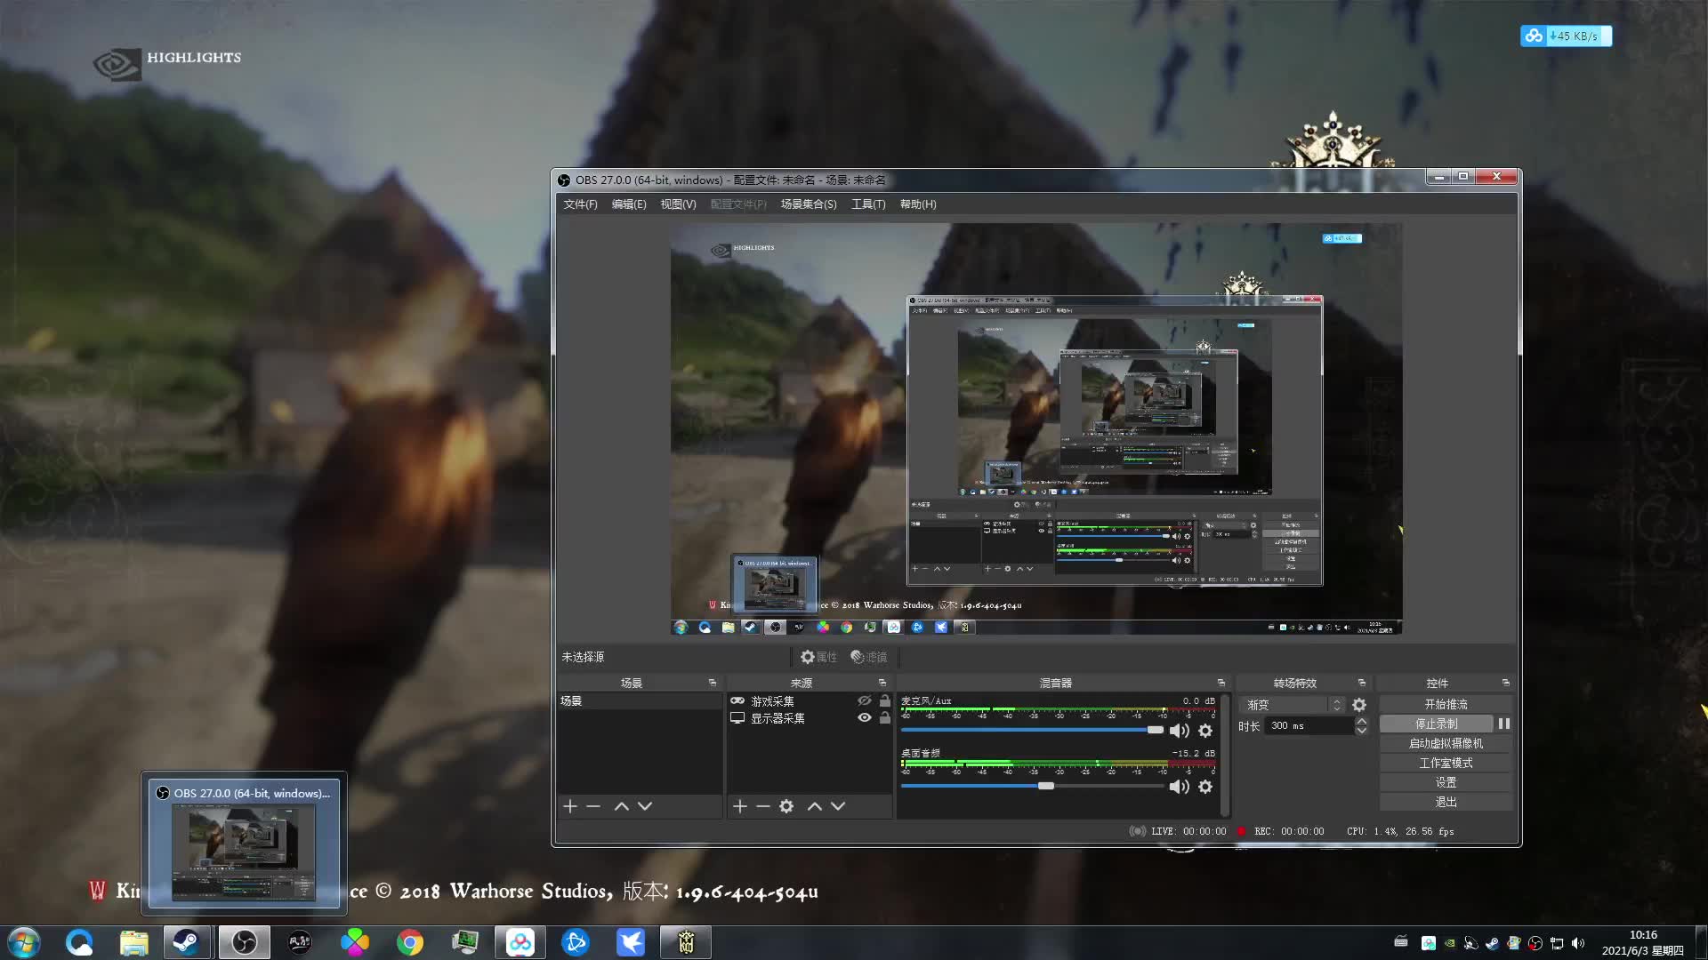Move source down in Sources panel
The width and height of the screenshot is (1708, 960).
coord(838,806)
